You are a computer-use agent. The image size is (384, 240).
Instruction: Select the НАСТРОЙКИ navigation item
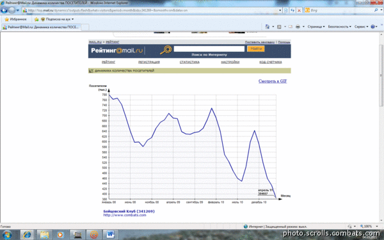pos(230,62)
